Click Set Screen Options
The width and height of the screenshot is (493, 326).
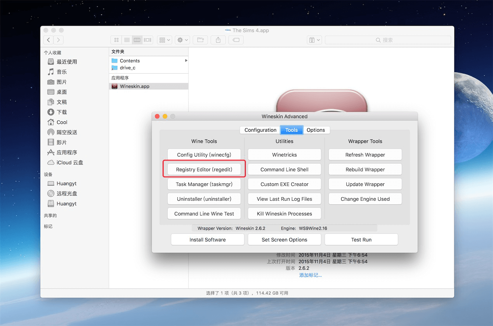click(x=285, y=240)
